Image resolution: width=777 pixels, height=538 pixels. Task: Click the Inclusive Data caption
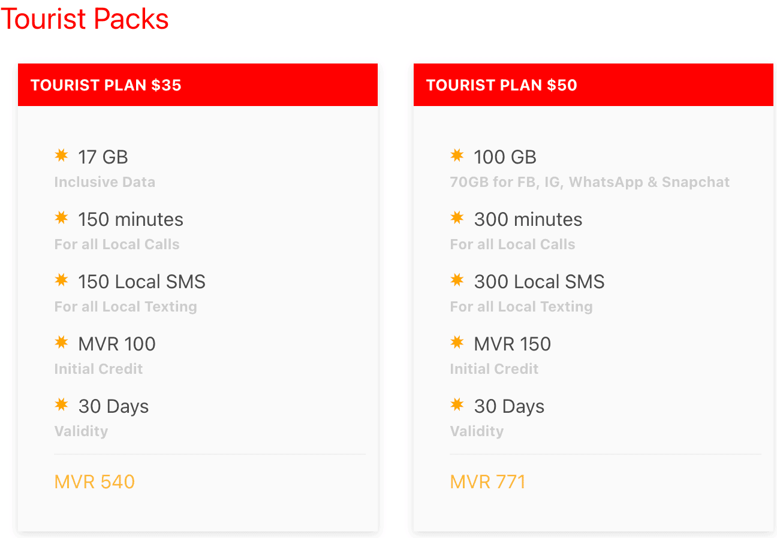(x=105, y=182)
